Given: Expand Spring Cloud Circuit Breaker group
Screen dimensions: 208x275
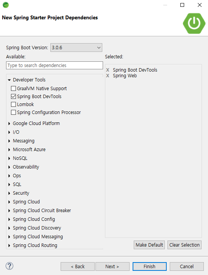Looking at the screenshot, I should (x=9, y=211).
